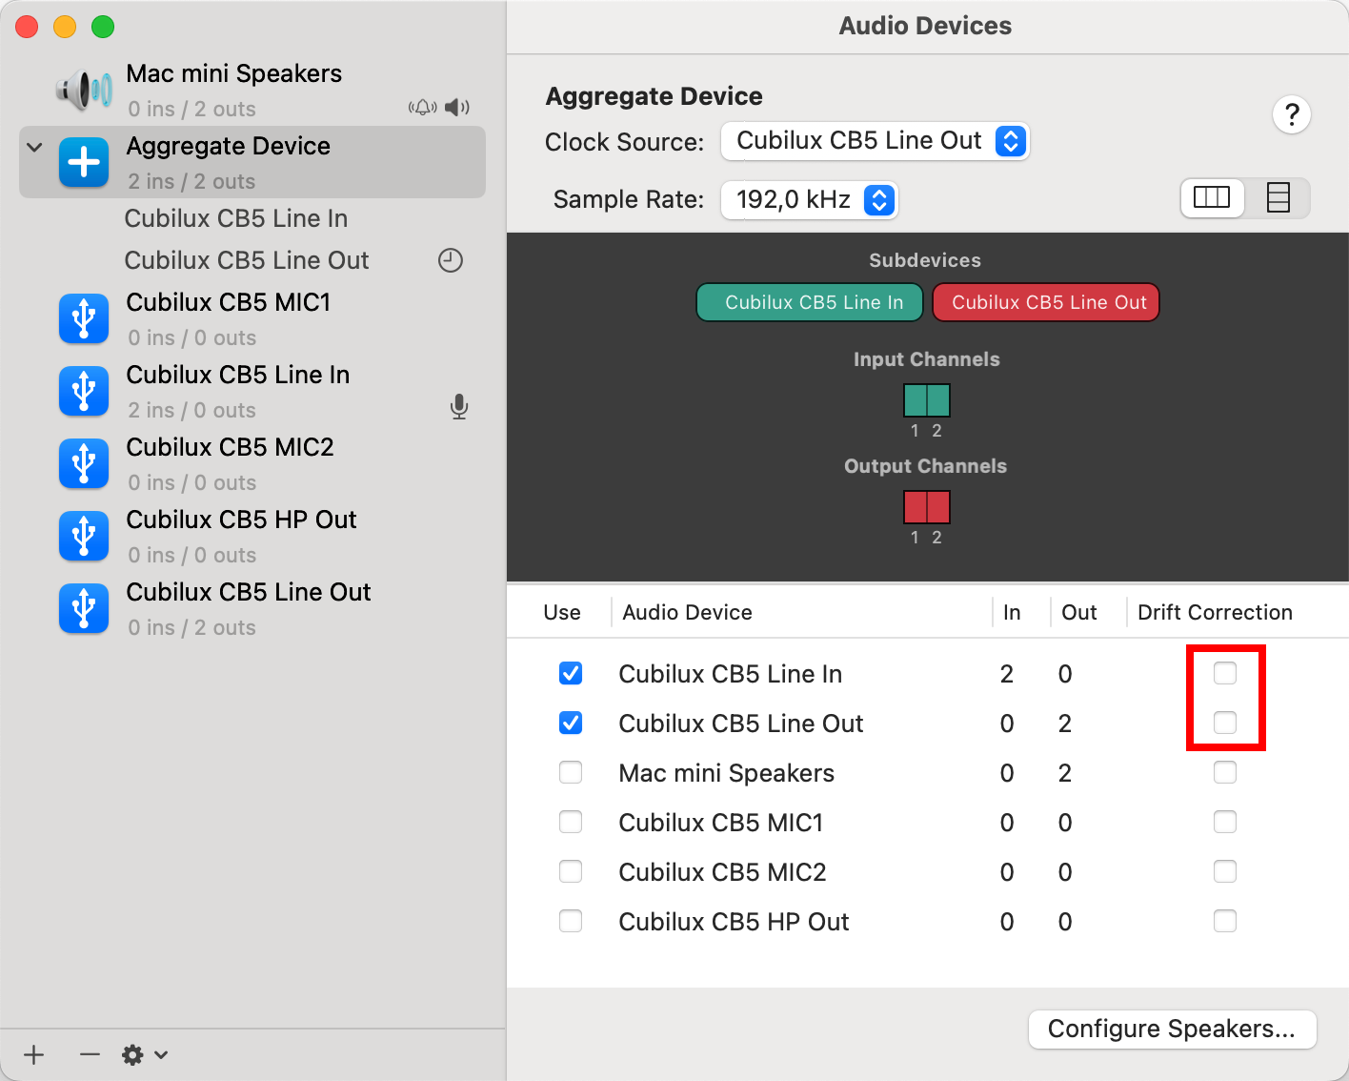Uncheck Use for Cubilux CB5 Line In
The width and height of the screenshot is (1349, 1081).
pos(571,673)
